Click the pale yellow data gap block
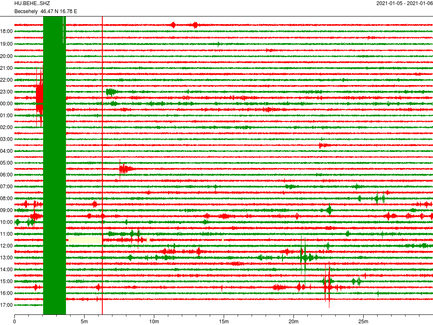The height and width of the screenshot is (325, 433). click(85, 240)
